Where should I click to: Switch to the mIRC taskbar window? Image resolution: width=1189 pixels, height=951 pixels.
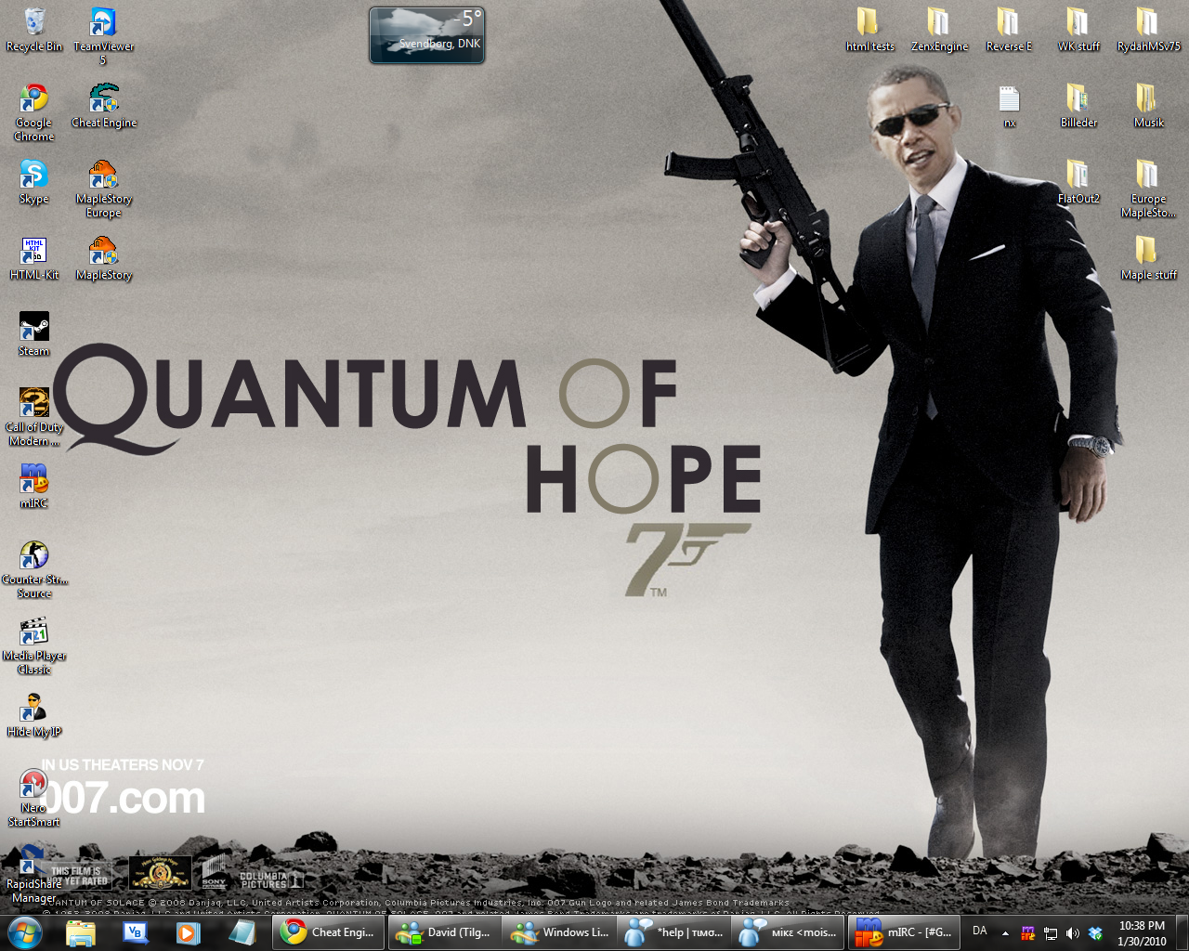coord(905,932)
